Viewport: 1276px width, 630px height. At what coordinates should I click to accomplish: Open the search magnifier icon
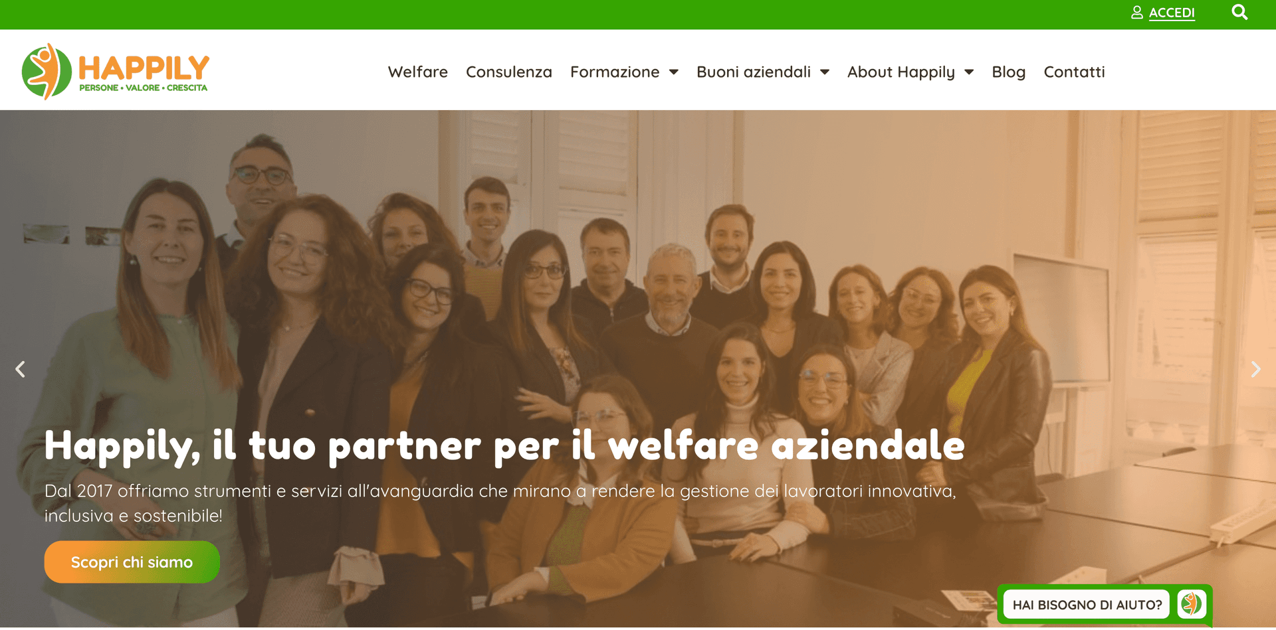pyautogui.click(x=1239, y=12)
